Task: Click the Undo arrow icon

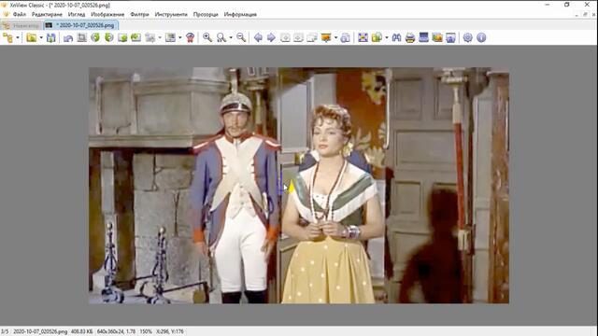Action: pyautogui.click(x=68, y=37)
